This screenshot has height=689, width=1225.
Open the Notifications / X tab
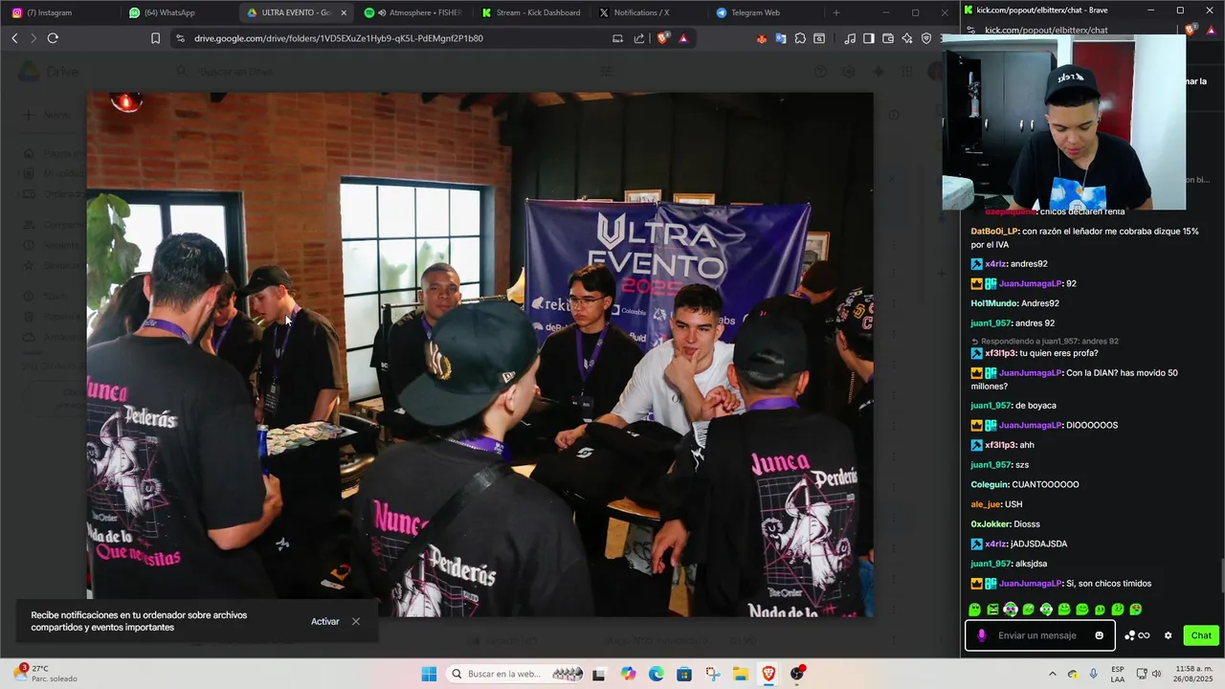[x=648, y=12]
